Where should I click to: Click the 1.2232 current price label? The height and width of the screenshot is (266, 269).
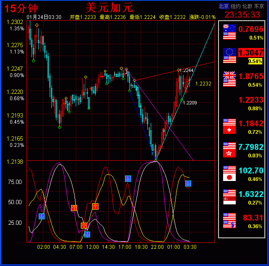coord(203,84)
